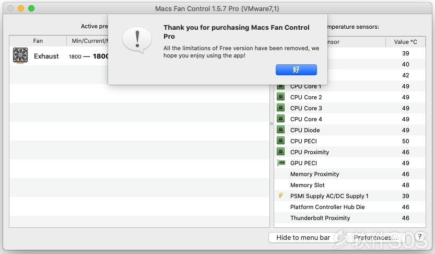
Task: Click the CPU PECI value 50
Action: [x=405, y=141]
